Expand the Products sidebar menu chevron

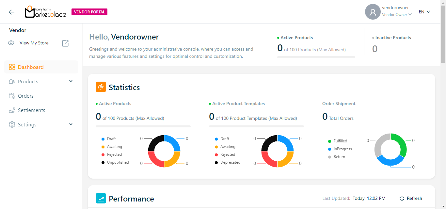(71, 81)
